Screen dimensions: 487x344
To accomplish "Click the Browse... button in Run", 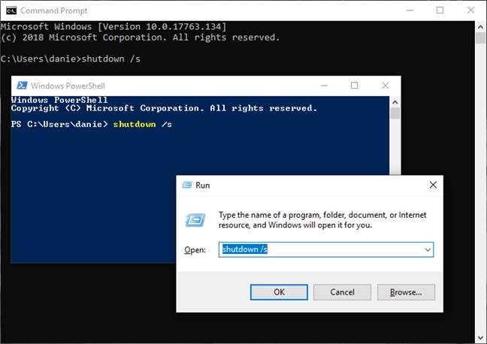I will [406, 292].
